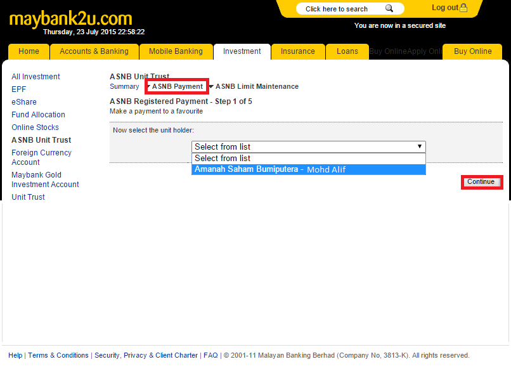Select the Investment tab
Viewport: 511px width, 371px height.
pyautogui.click(x=242, y=51)
